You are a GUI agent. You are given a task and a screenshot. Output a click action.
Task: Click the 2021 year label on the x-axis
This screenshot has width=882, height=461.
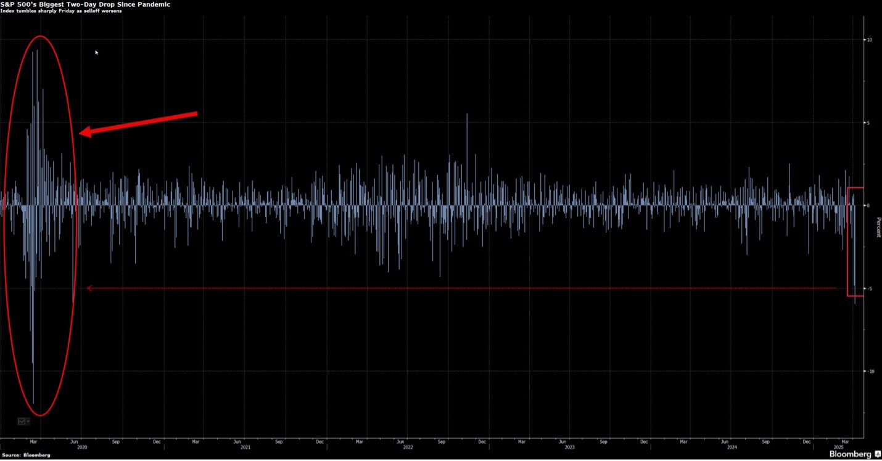[245, 447]
